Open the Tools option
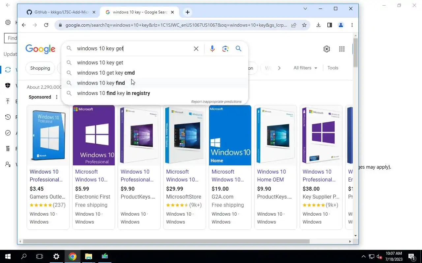The image size is (422, 263). 333,68
